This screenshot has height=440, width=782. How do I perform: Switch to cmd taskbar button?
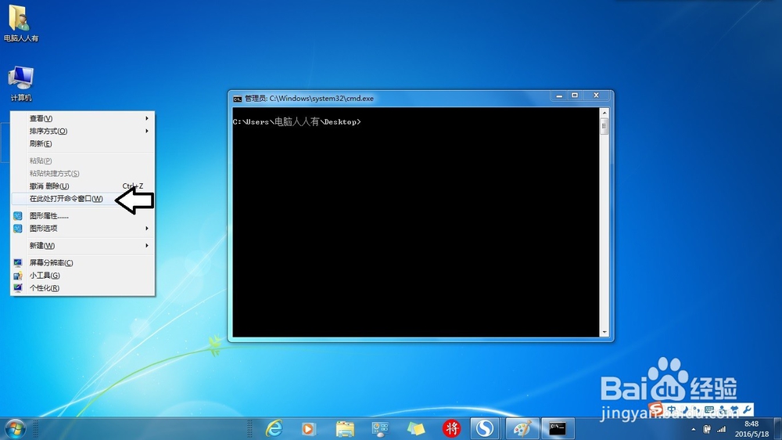(558, 428)
